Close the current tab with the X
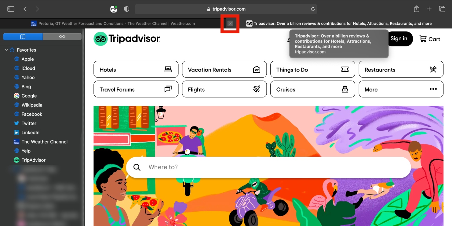The width and height of the screenshot is (452, 226). pos(230,24)
